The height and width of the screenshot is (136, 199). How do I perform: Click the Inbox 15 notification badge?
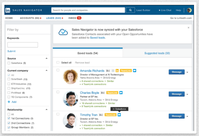tap(79, 18)
